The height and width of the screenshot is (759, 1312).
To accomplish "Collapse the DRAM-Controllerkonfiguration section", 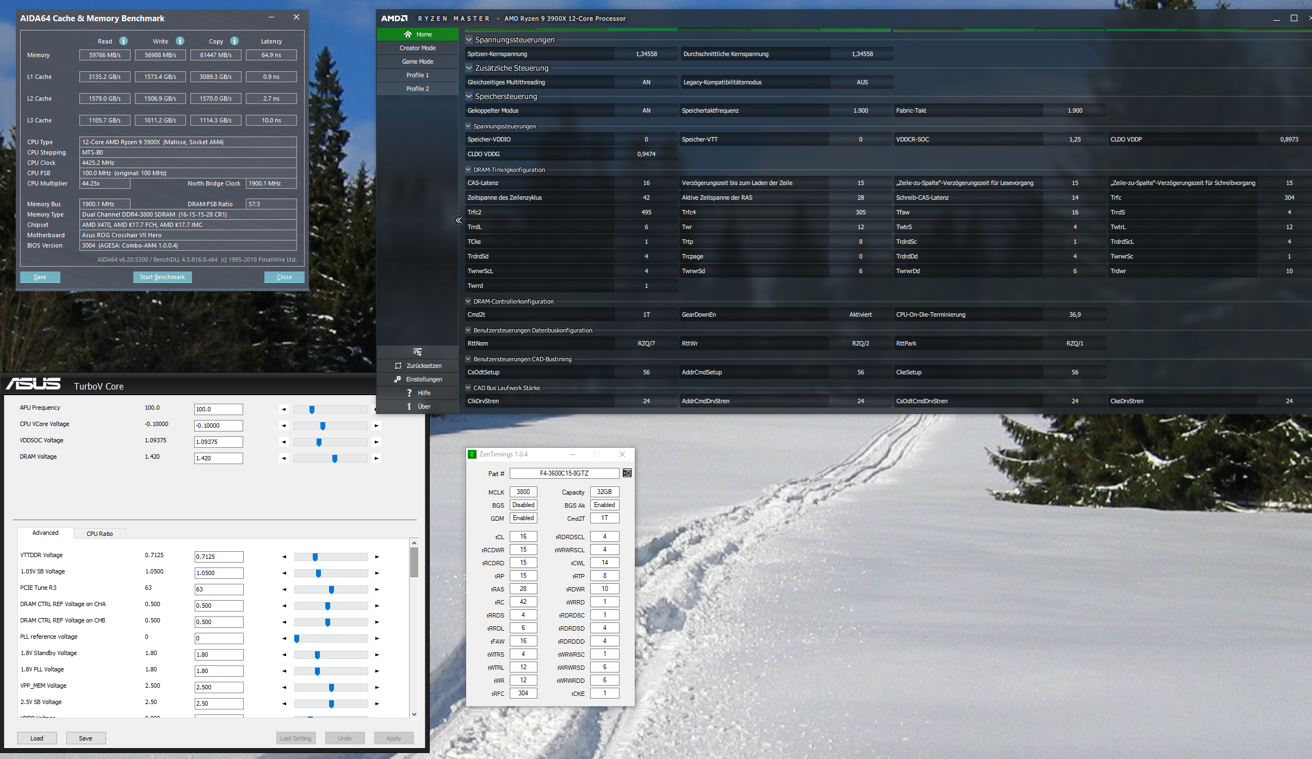I will pos(468,301).
